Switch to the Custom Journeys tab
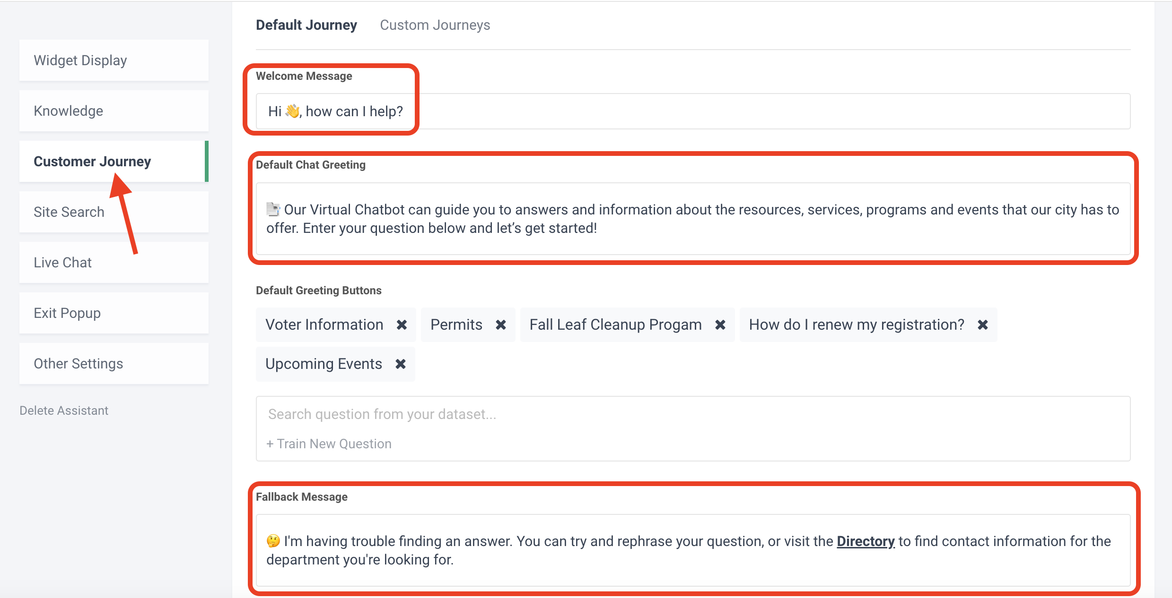 [x=435, y=25]
